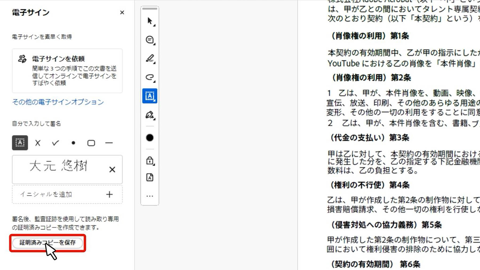Close the 電子サイン panel

[122, 13]
